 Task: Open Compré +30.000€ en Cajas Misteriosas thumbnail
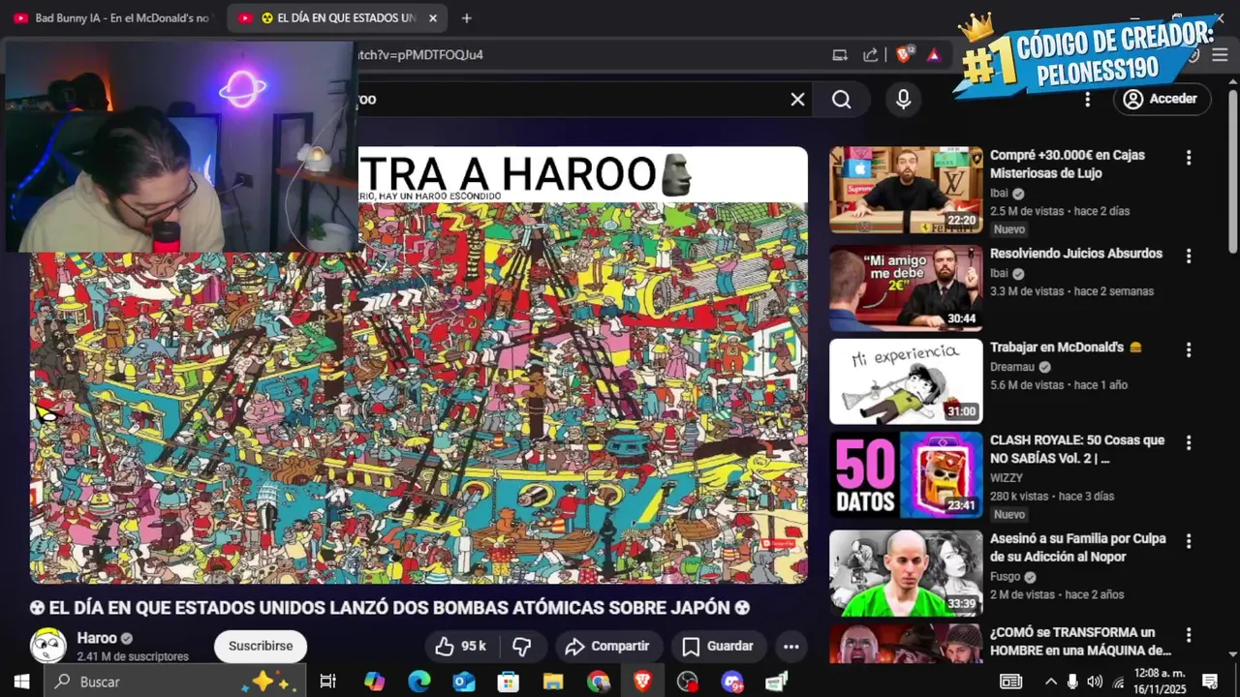tap(906, 190)
